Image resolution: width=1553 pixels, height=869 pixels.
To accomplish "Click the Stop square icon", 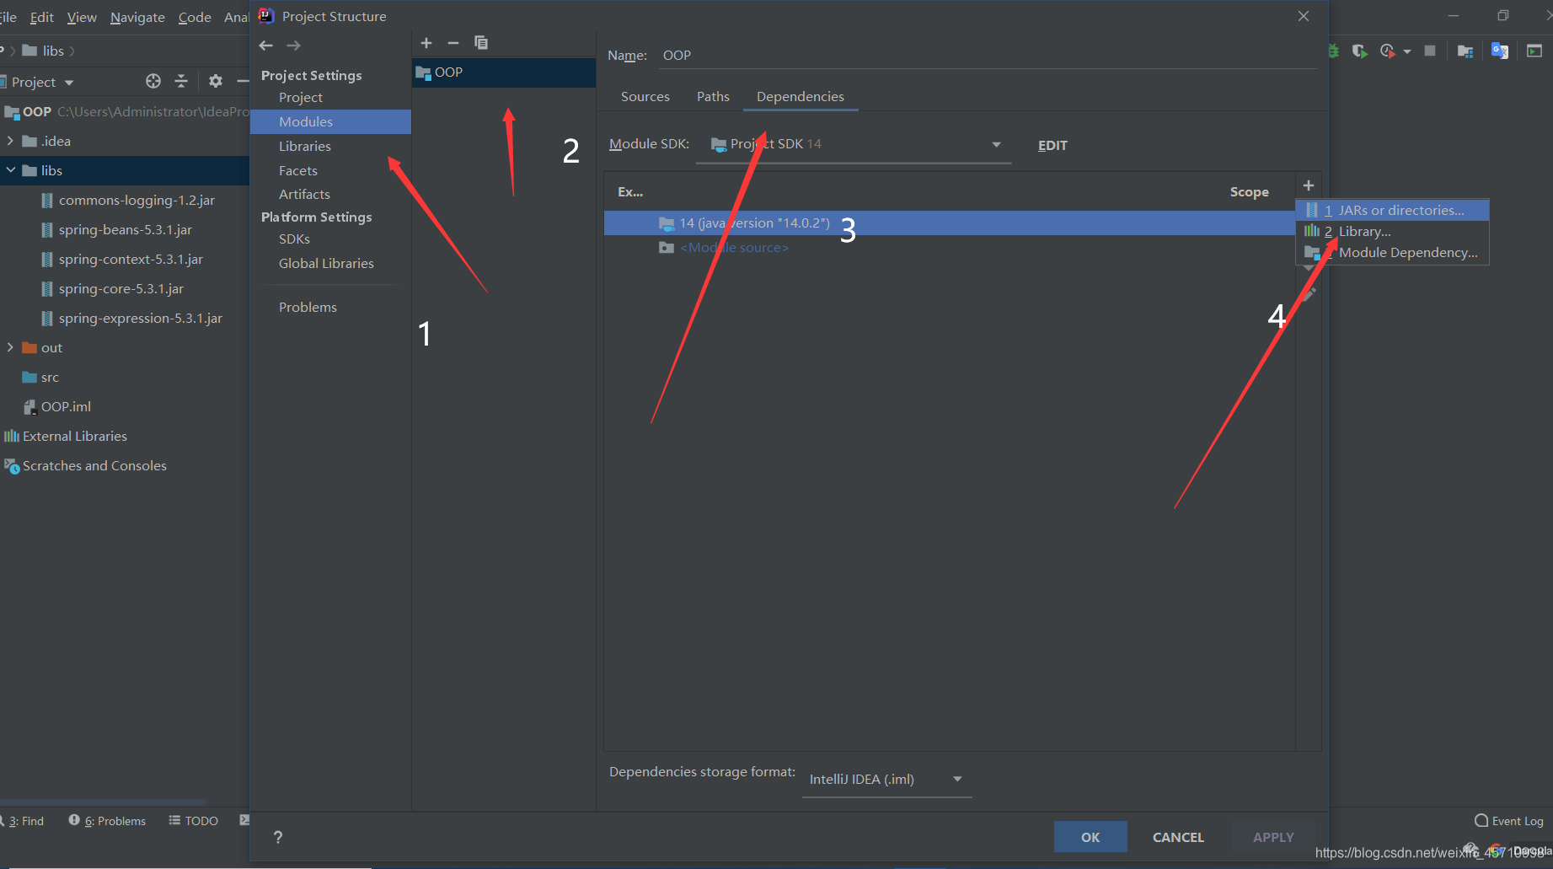I will point(1430,51).
